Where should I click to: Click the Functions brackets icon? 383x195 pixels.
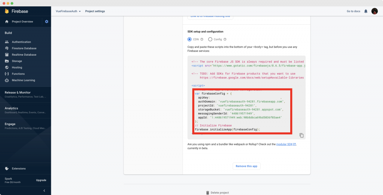click(x=7, y=74)
